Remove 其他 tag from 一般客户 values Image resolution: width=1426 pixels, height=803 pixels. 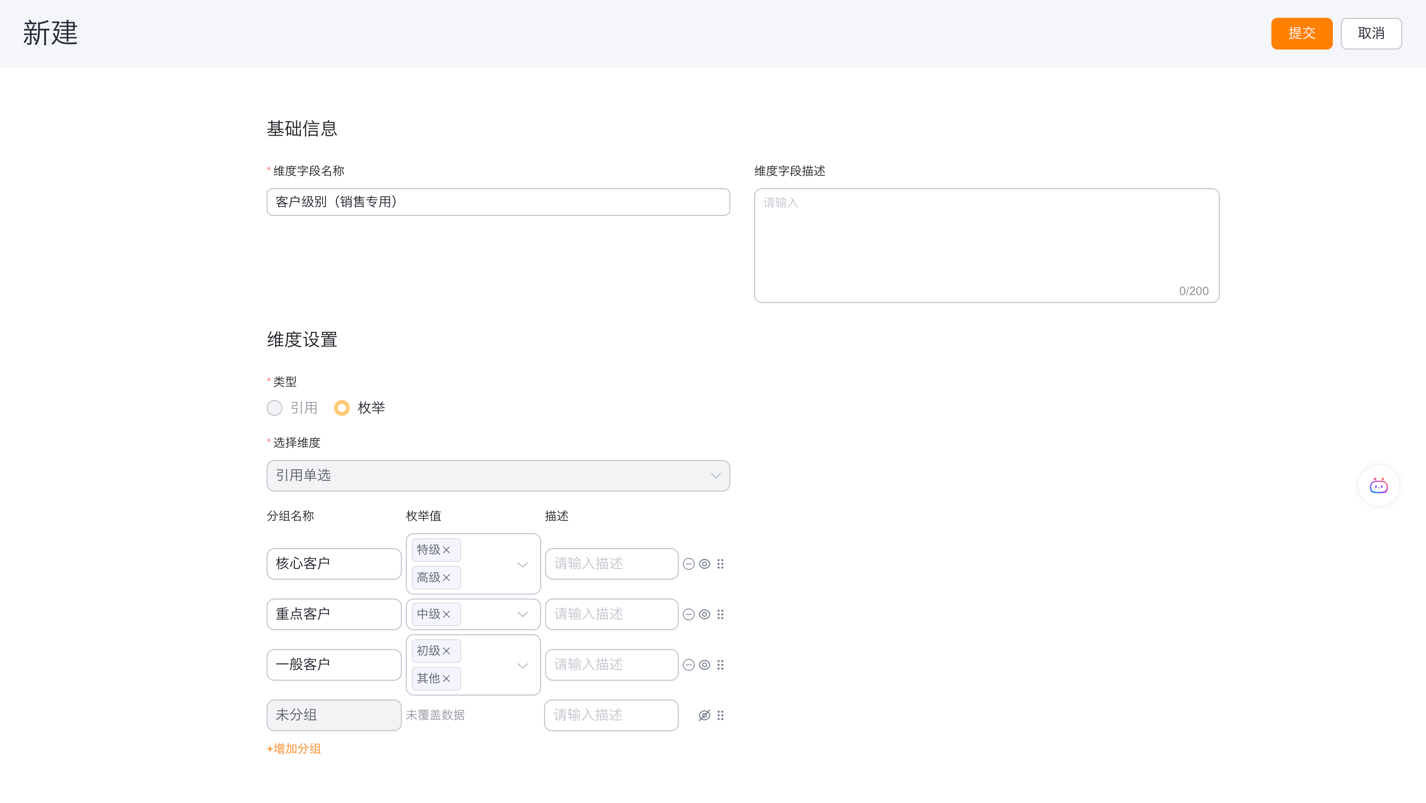(x=447, y=679)
